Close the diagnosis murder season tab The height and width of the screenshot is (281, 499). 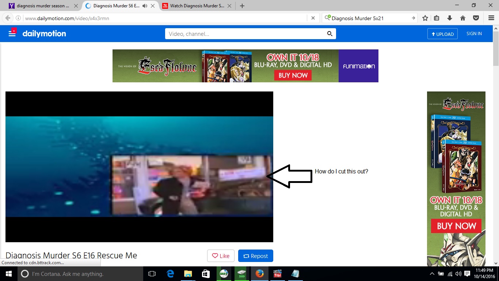coord(76,6)
